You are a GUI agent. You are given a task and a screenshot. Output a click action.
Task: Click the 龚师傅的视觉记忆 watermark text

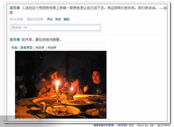23,119
